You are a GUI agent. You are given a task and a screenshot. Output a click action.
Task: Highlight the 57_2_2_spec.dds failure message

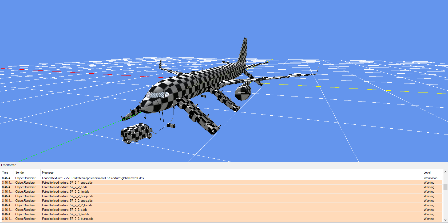click(67, 201)
